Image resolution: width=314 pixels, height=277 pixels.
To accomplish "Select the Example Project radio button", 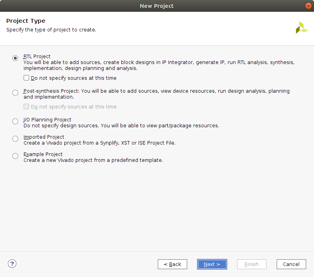I will pyautogui.click(x=15, y=156).
